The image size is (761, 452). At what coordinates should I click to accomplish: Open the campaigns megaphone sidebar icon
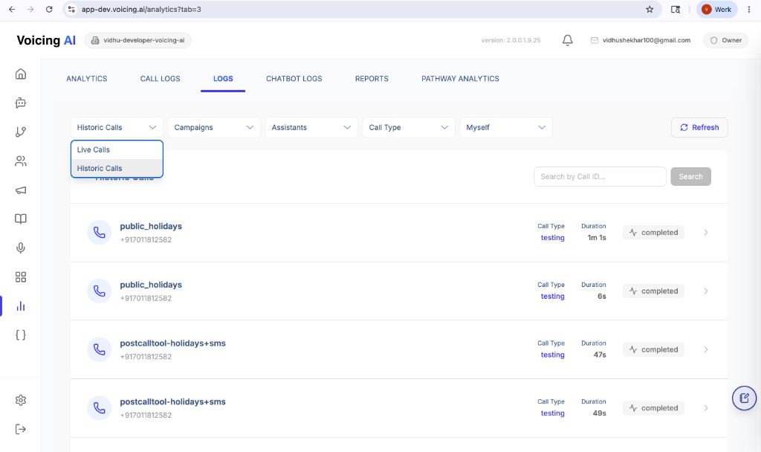click(20, 190)
